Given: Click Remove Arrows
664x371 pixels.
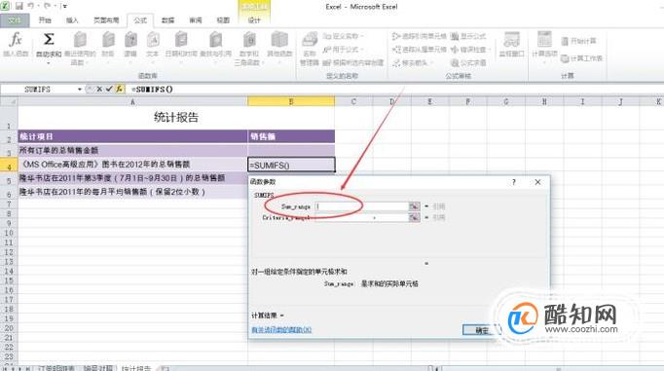Looking at the screenshot, I should [412, 62].
